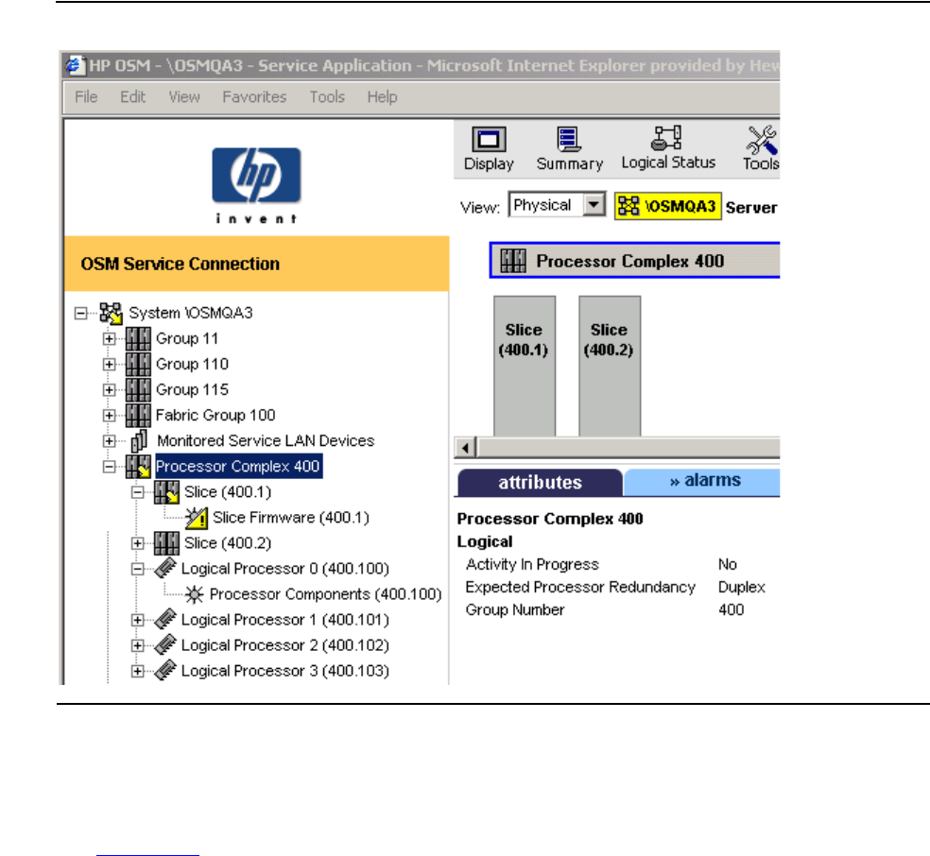Click the Slice Firmware warning triangle icon

196,518
